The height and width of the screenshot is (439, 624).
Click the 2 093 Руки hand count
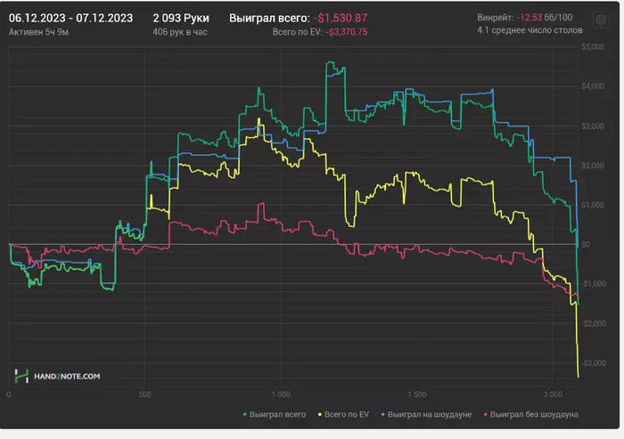181,17
